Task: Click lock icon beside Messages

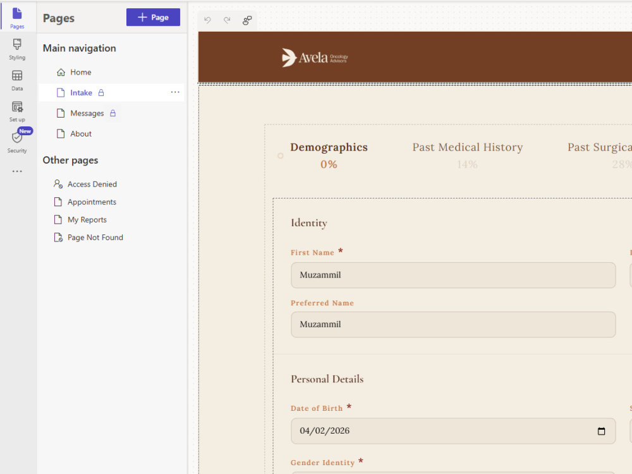Action: (x=113, y=113)
